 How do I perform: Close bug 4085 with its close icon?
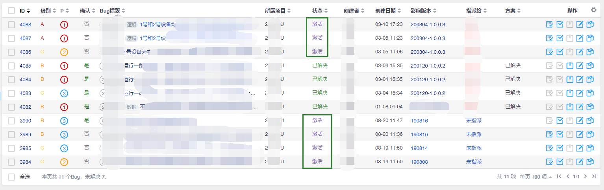[x=569, y=66]
